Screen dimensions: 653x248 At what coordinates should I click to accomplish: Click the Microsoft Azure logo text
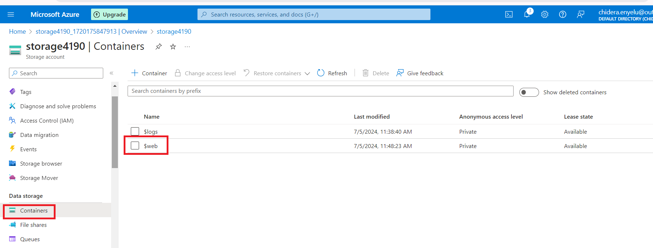(55, 14)
